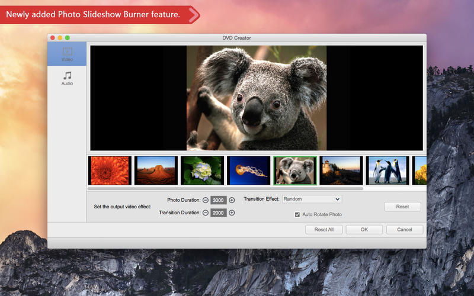474x296 pixels.
Task: Pick the jellyfish photo thumbnail
Action: [248, 170]
